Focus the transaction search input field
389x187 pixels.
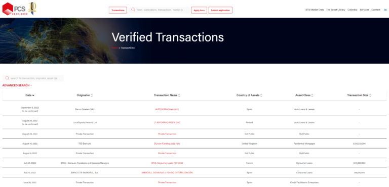33,78
